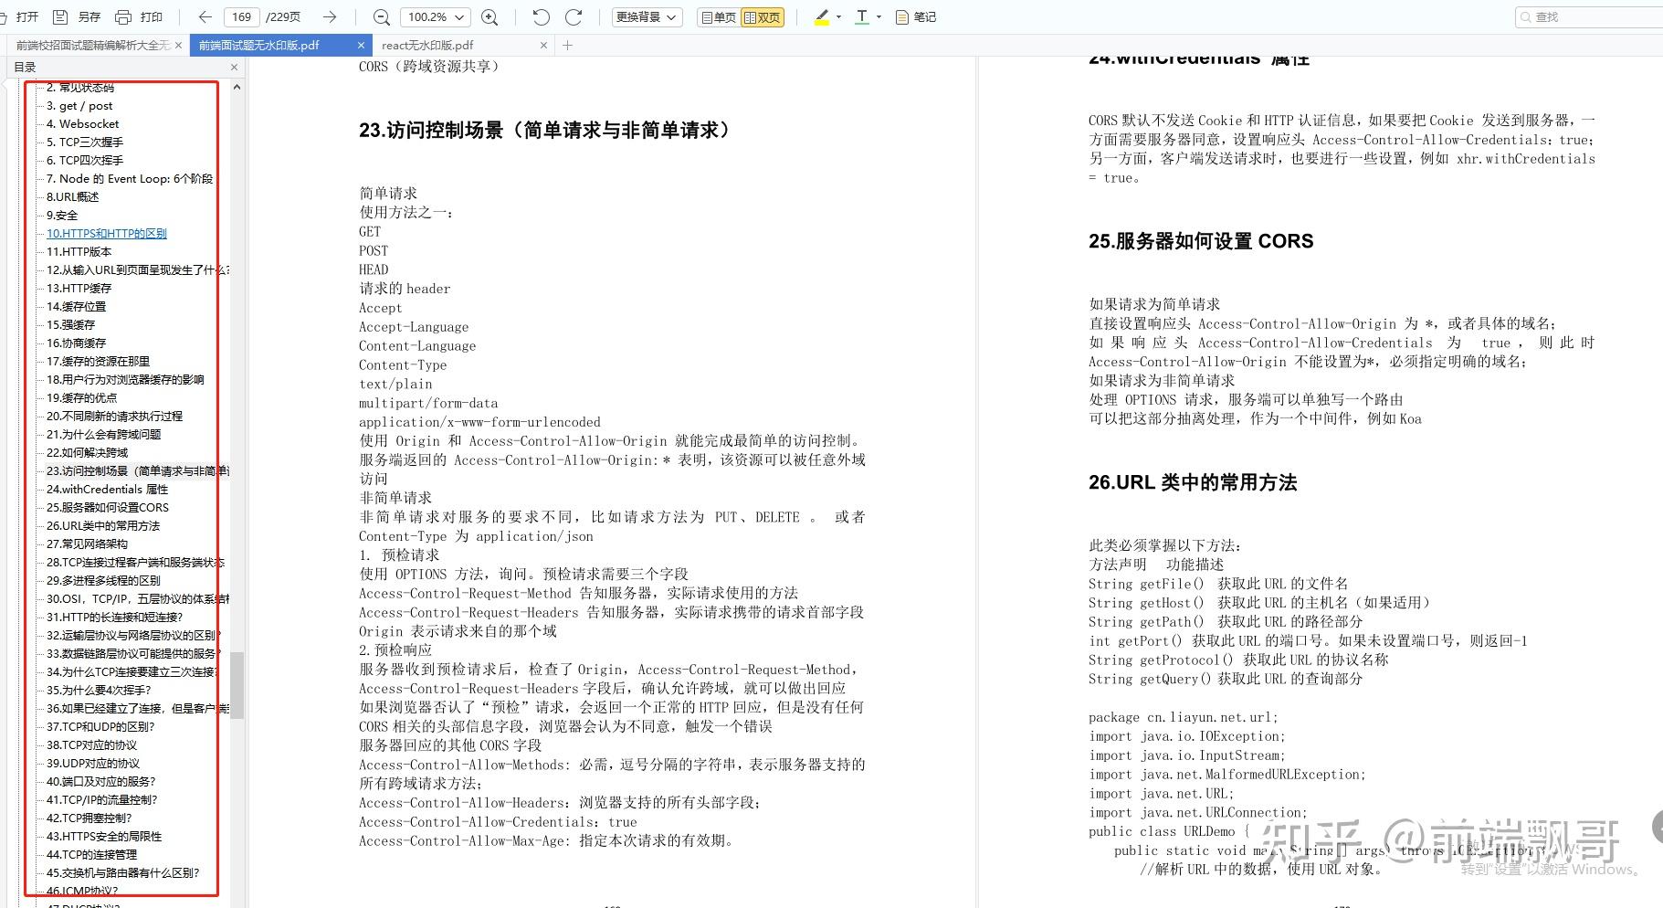Open outline entry 20.不同刷新的请求执行过程
The image size is (1663, 908).
pos(114,417)
